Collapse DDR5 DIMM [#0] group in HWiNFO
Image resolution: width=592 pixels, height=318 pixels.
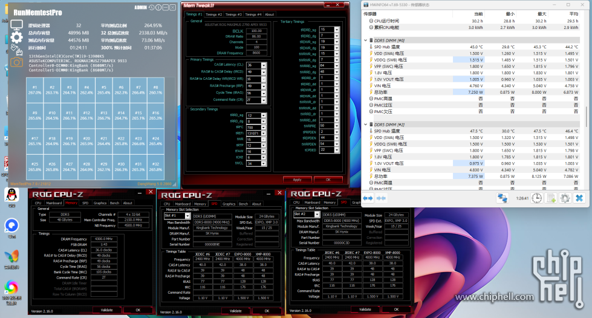click(365, 41)
